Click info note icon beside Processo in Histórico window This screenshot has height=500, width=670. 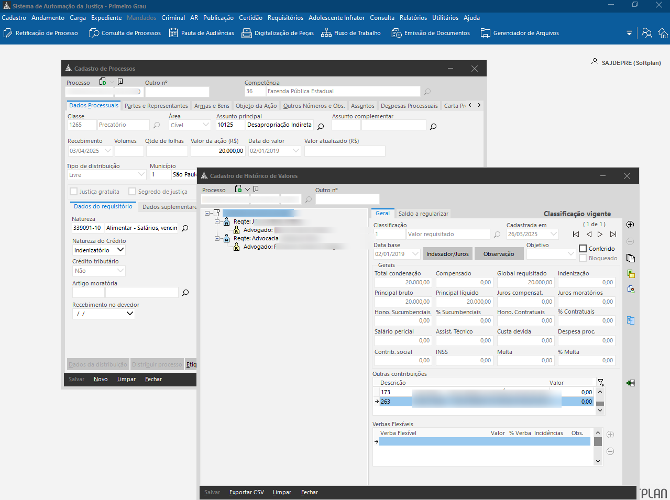(x=256, y=188)
